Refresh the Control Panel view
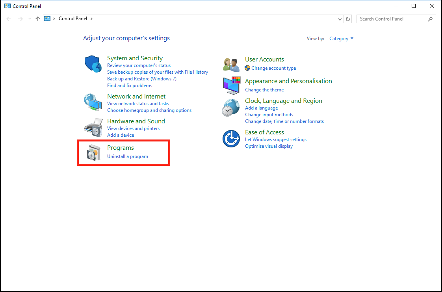442x292 pixels. tap(348, 19)
